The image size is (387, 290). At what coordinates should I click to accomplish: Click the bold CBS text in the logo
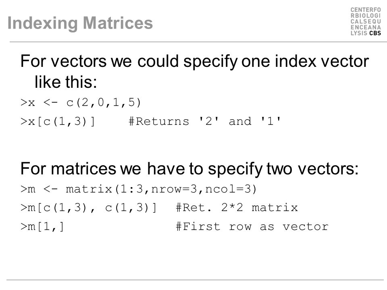point(375,33)
